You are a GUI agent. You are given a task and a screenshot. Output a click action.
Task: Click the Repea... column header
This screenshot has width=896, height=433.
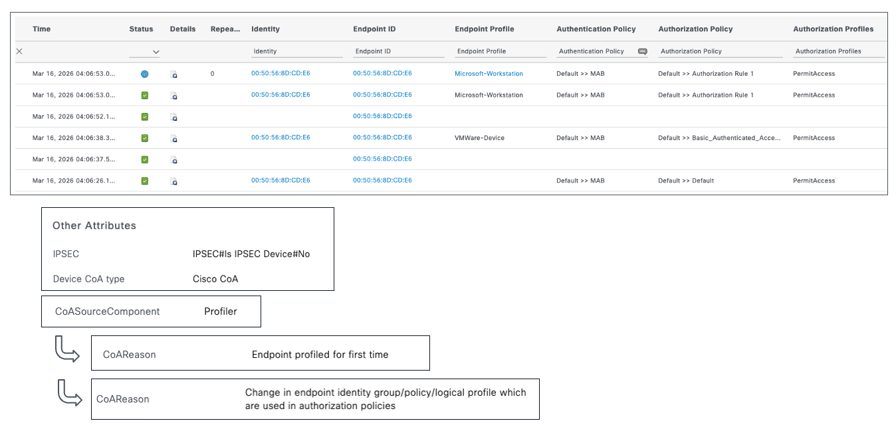coord(225,29)
